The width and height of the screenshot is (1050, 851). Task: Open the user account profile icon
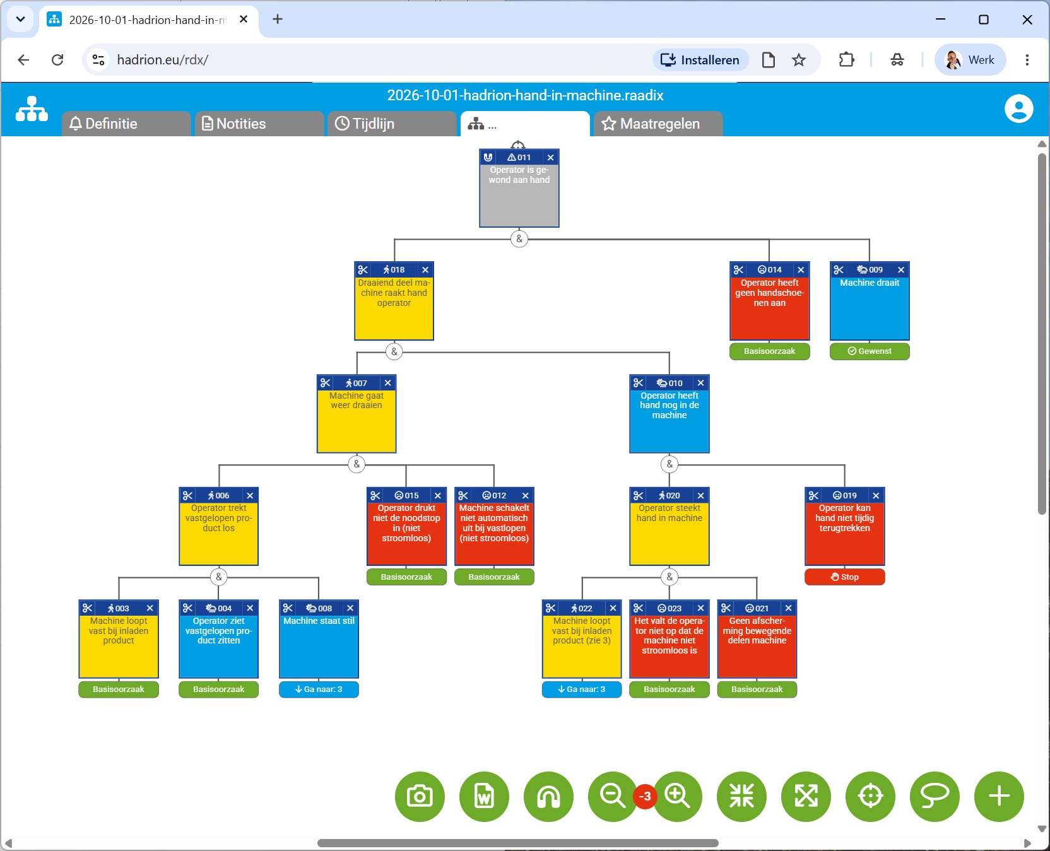coord(1018,109)
